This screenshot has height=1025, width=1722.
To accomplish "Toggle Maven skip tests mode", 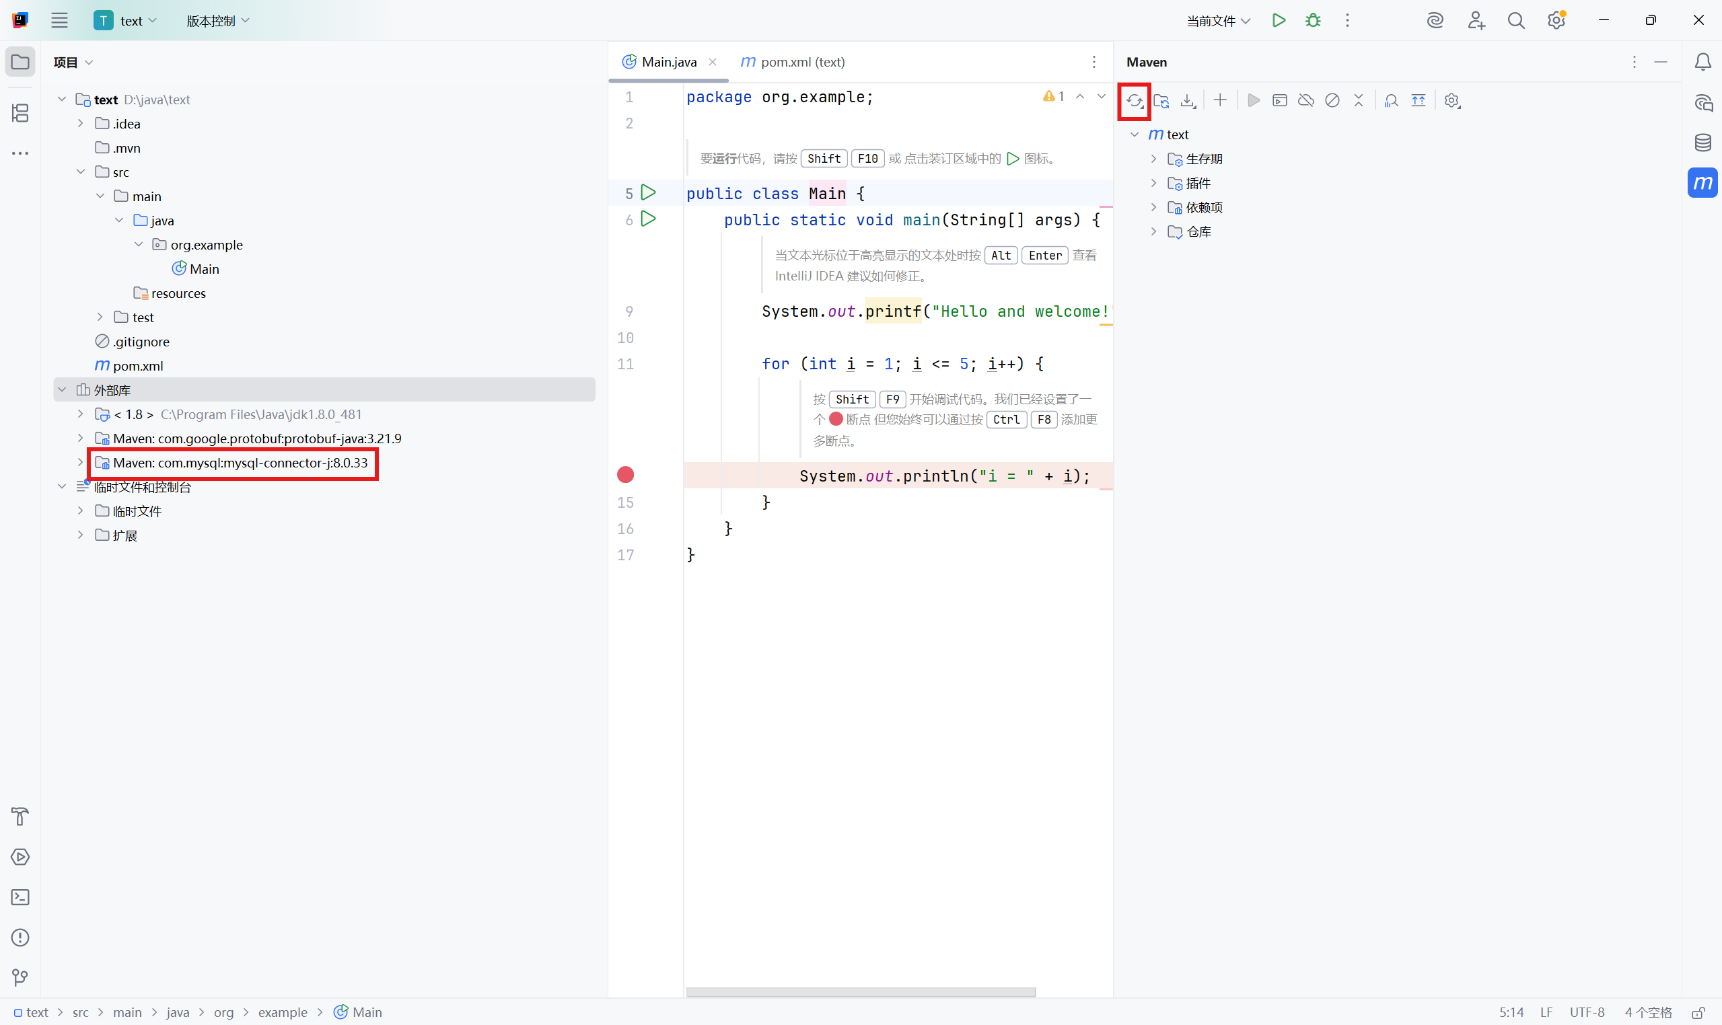I will click(x=1332, y=101).
